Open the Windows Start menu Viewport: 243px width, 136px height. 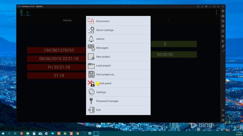point(3,133)
